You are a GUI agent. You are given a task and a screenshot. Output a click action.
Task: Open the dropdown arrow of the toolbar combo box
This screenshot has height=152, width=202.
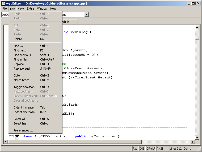(87, 15)
